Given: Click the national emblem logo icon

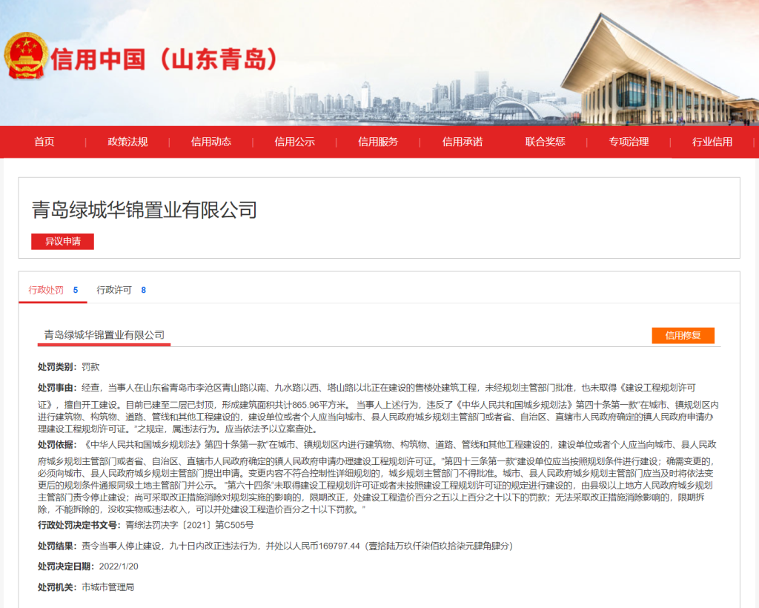Looking at the screenshot, I should tap(25, 56).
